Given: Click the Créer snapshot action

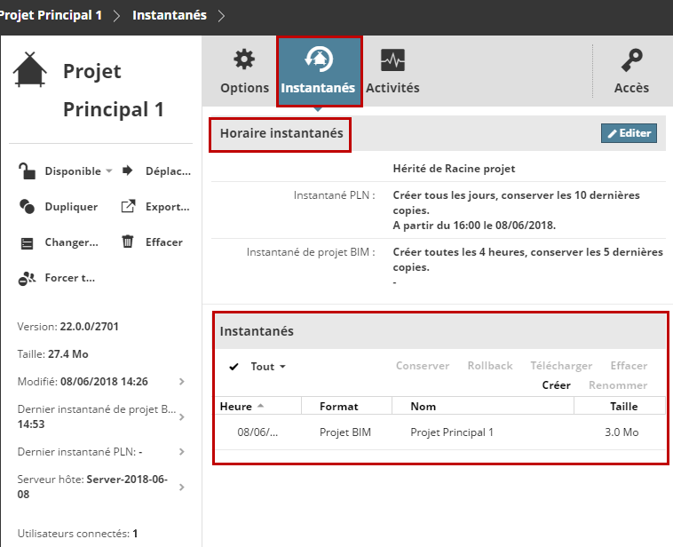Looking at the screenshot, I should coord(557,385).
